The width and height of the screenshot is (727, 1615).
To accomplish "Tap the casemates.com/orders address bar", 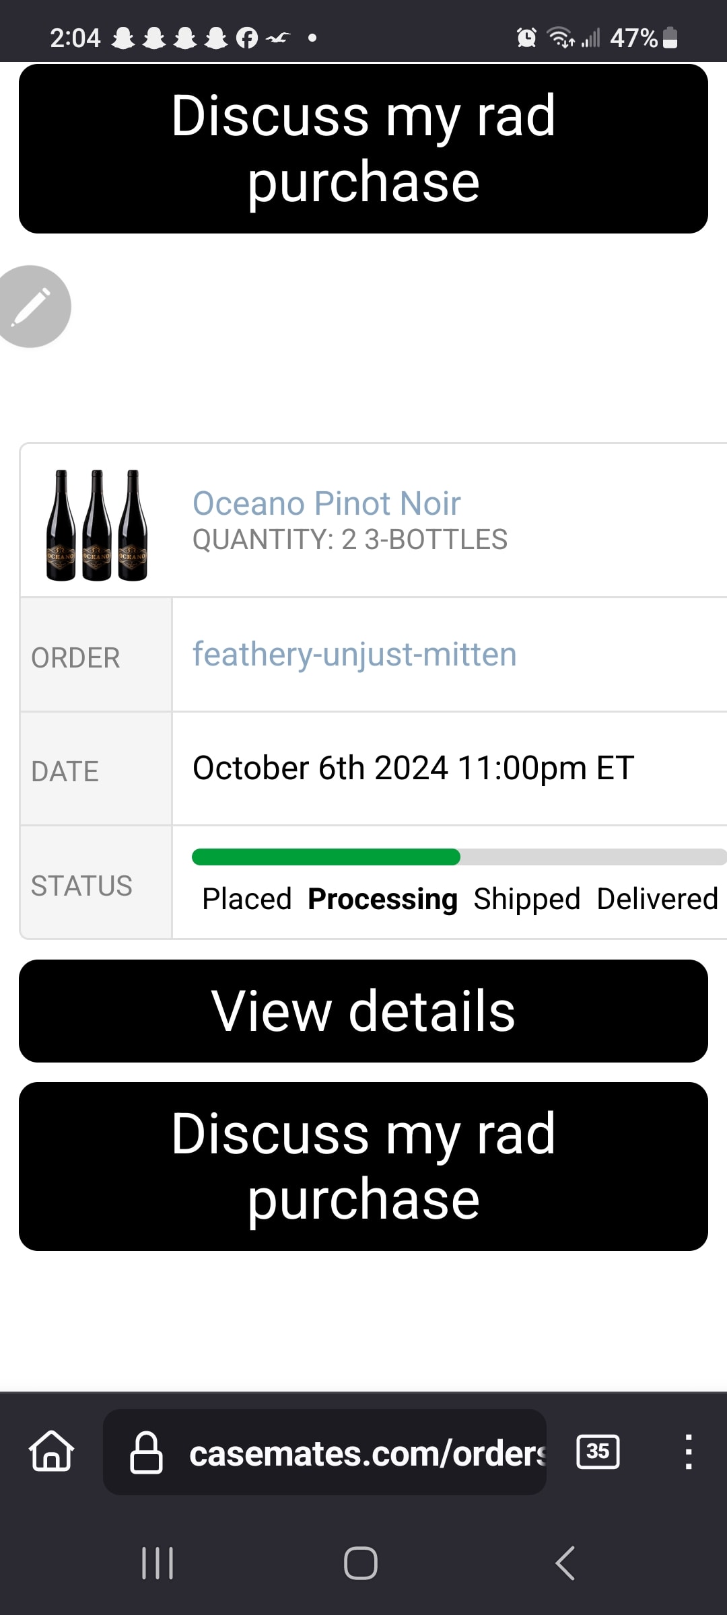I will [x=367, y=1453].
